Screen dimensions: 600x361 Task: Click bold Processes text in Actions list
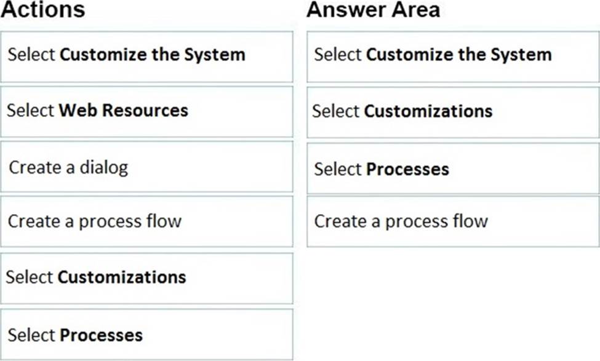(x=101, y=335)
